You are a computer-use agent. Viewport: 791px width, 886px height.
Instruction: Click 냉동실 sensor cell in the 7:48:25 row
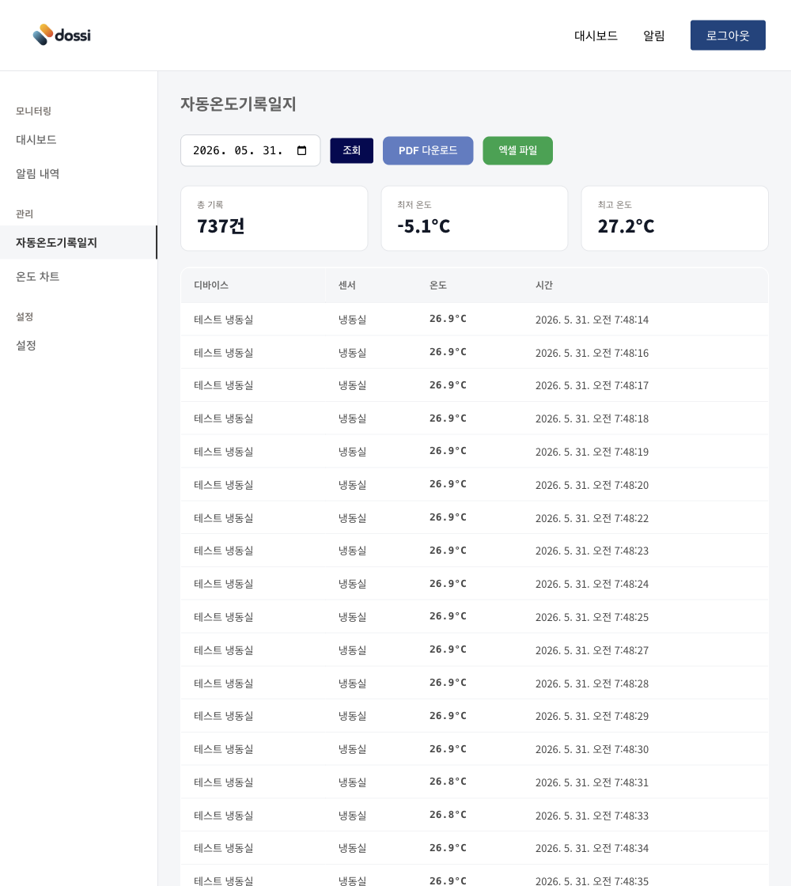353,617
